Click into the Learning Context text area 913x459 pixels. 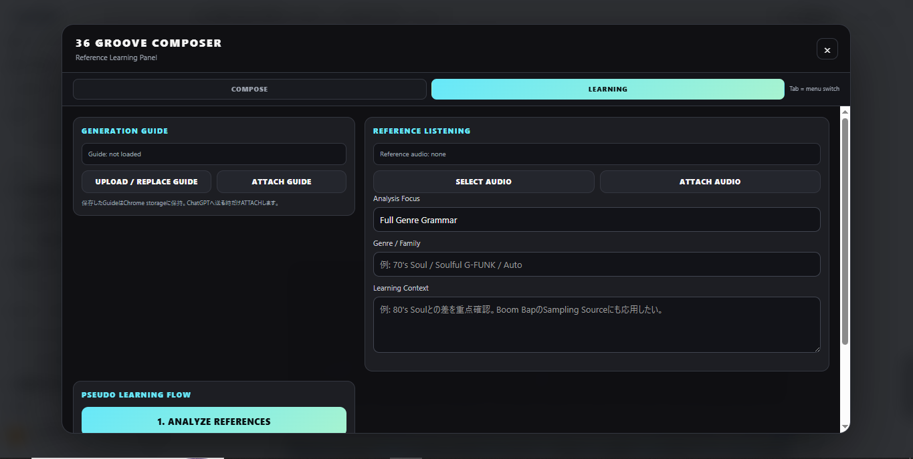tap(597, 325)
